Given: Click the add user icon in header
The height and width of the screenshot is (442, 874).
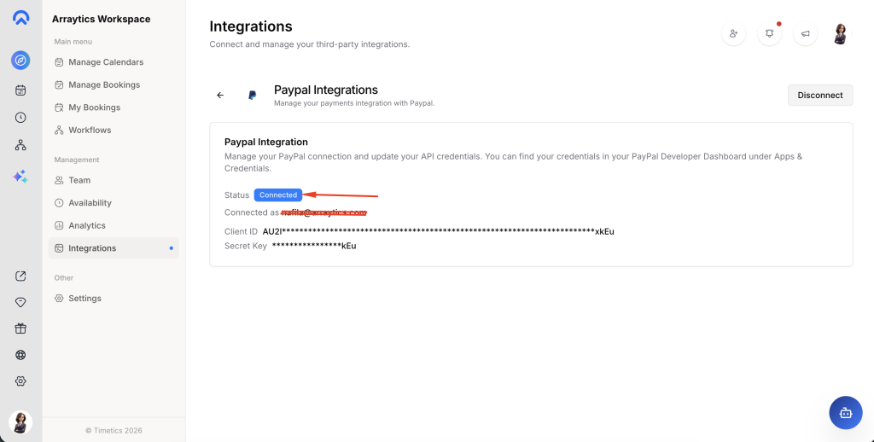Looking at the screenshot, I should [x=733, y=34].
